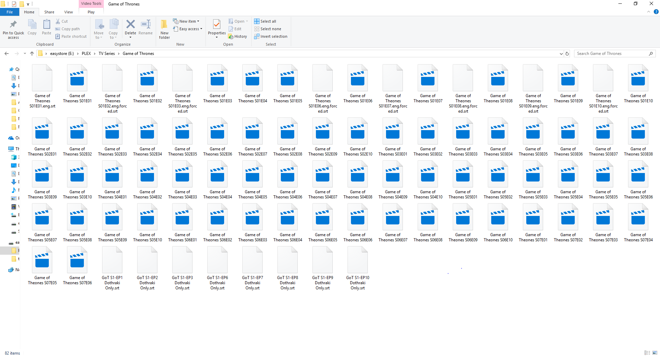
Task: Select Game of Theones S04E10 video file
Action: pyautogui.click(x=428, y=180)
